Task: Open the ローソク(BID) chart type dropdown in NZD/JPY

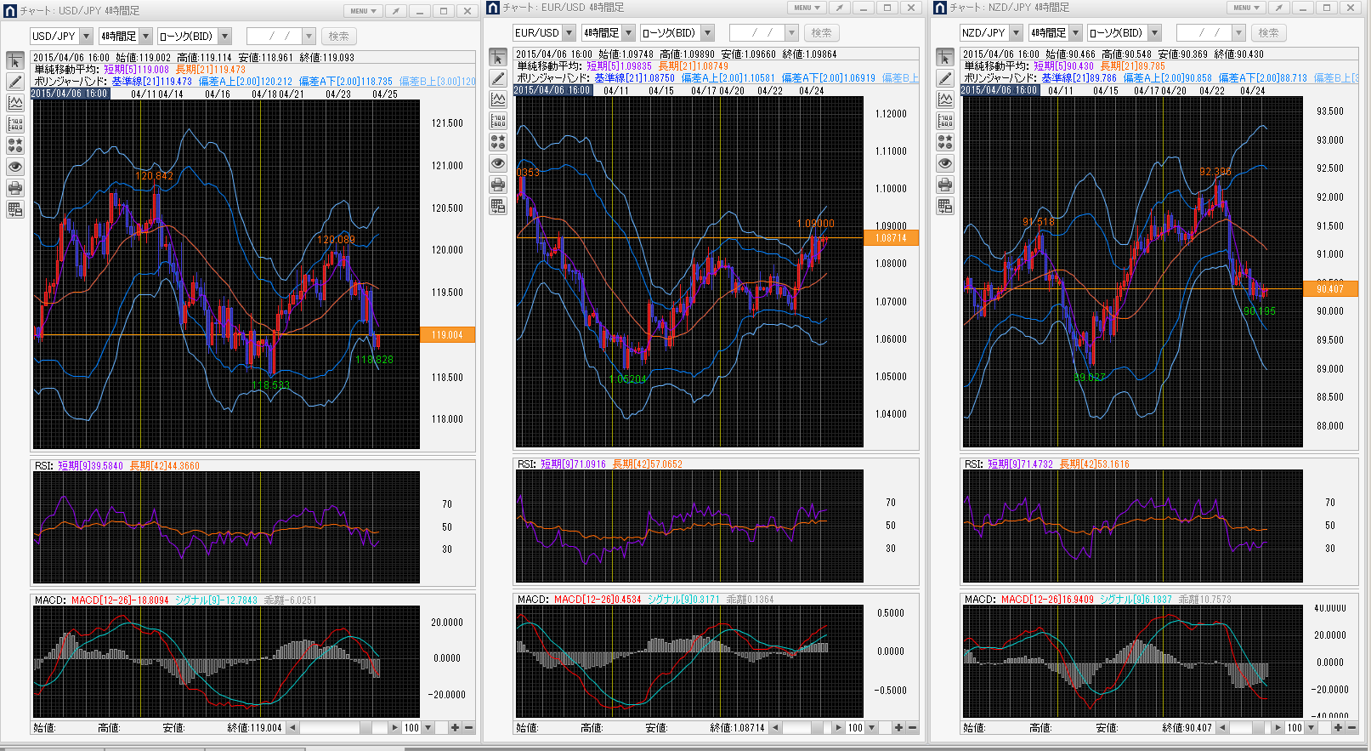Action: (1154, 33)
